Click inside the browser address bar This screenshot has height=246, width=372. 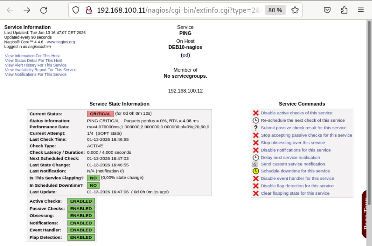click(x=175, y=10)
